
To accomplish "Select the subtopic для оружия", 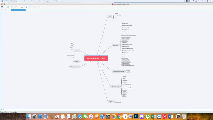I will coord(125,52).
